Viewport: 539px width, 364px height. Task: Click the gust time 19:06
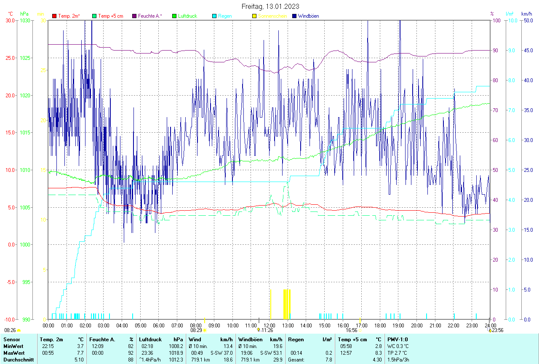[x=247, y=353]
